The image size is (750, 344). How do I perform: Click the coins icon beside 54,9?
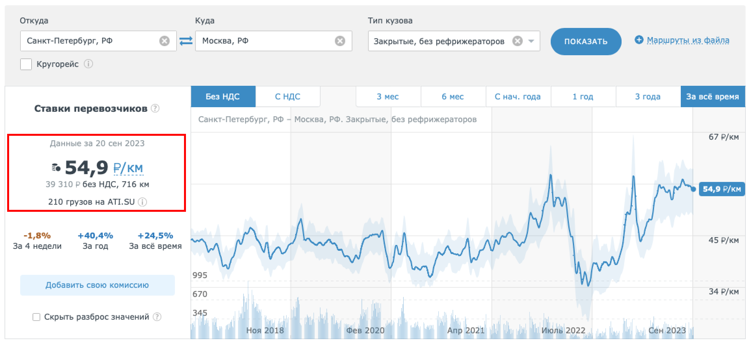pos(56,168)
